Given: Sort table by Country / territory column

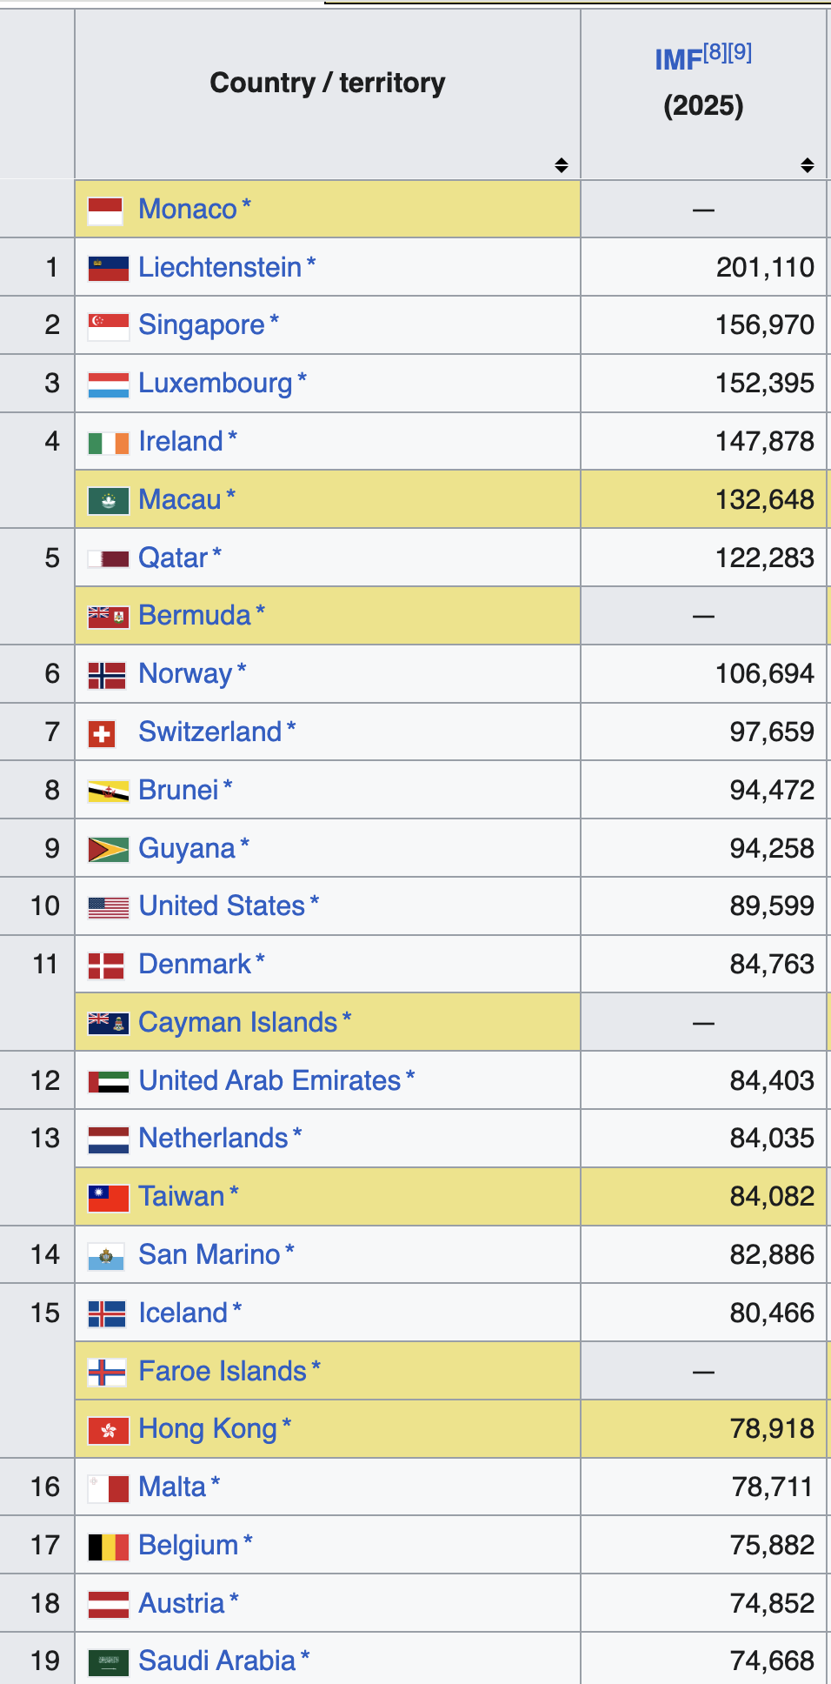Looking at the screenshot, I should point(562,165).
